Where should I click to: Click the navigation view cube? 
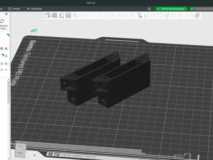click(x=20, y=151)
